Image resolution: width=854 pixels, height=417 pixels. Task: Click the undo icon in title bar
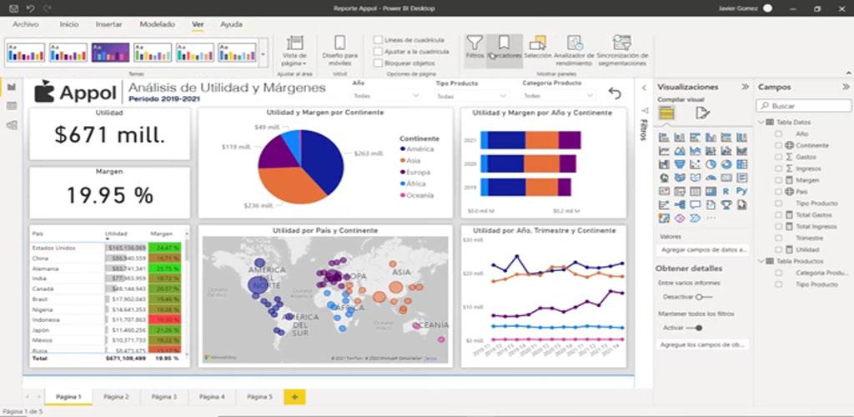pyautogui.click(x=31, y=8)
